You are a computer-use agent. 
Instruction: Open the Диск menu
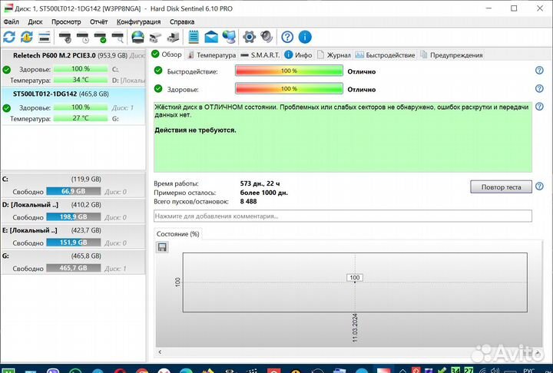[35, 21]
